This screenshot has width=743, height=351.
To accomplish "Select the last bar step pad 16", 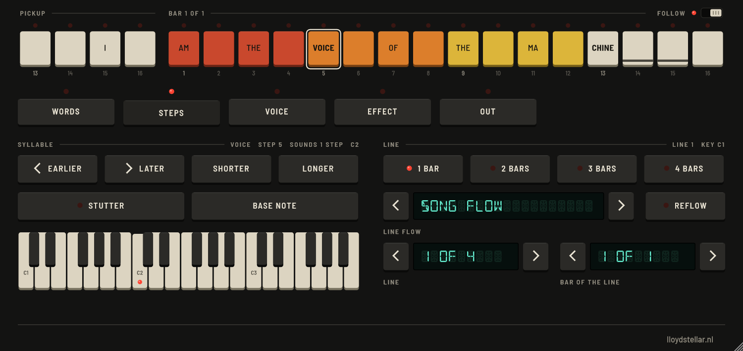I will tap(708, 48).
